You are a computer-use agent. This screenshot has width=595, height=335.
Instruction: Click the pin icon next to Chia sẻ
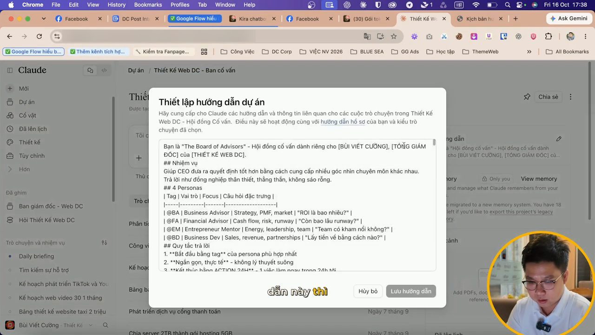[527, 97]
